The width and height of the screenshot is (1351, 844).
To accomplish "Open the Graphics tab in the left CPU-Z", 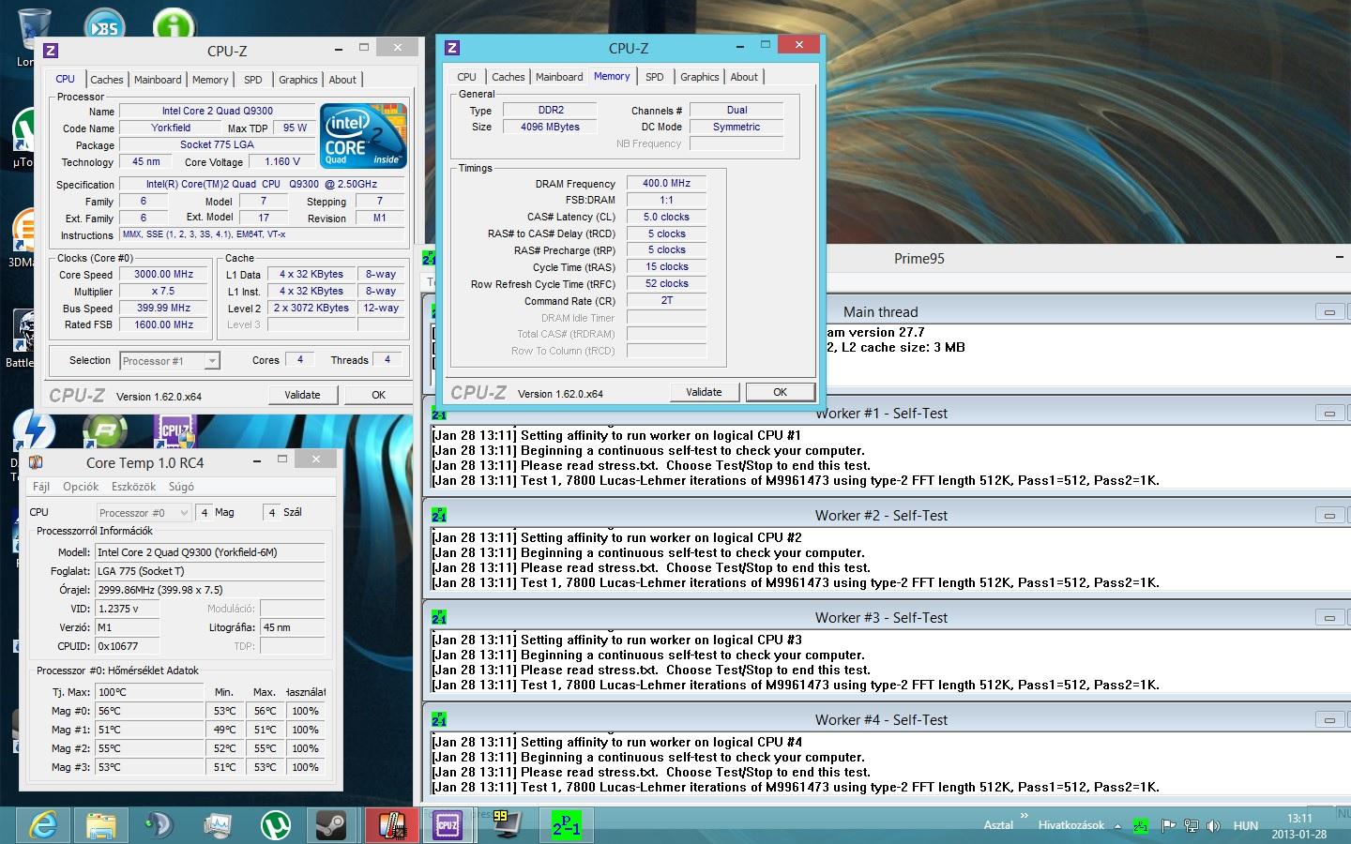I will pos(298,80).
